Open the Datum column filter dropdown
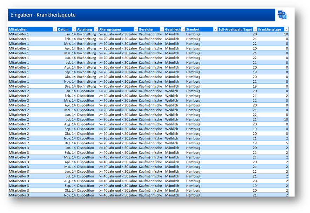310x213 pixels. point(74,29)
